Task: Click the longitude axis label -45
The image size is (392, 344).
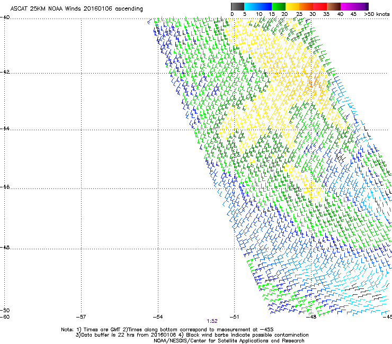Action: point(387,317)
